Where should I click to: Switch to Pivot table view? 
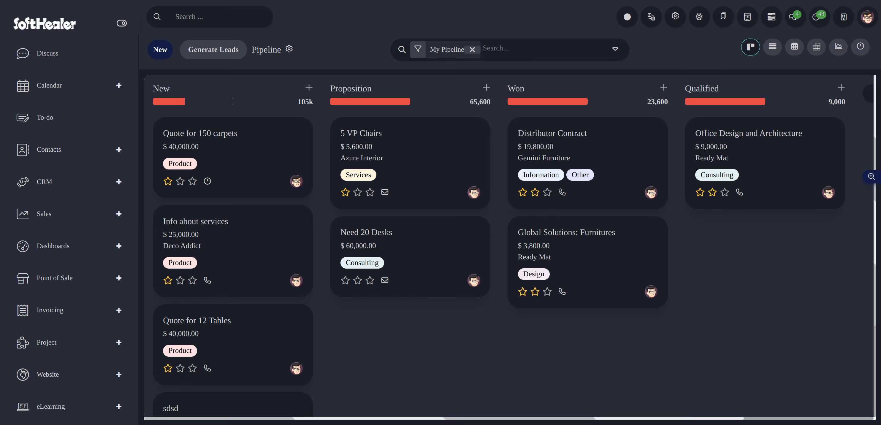pyautogui.click(x=816, y=47)
